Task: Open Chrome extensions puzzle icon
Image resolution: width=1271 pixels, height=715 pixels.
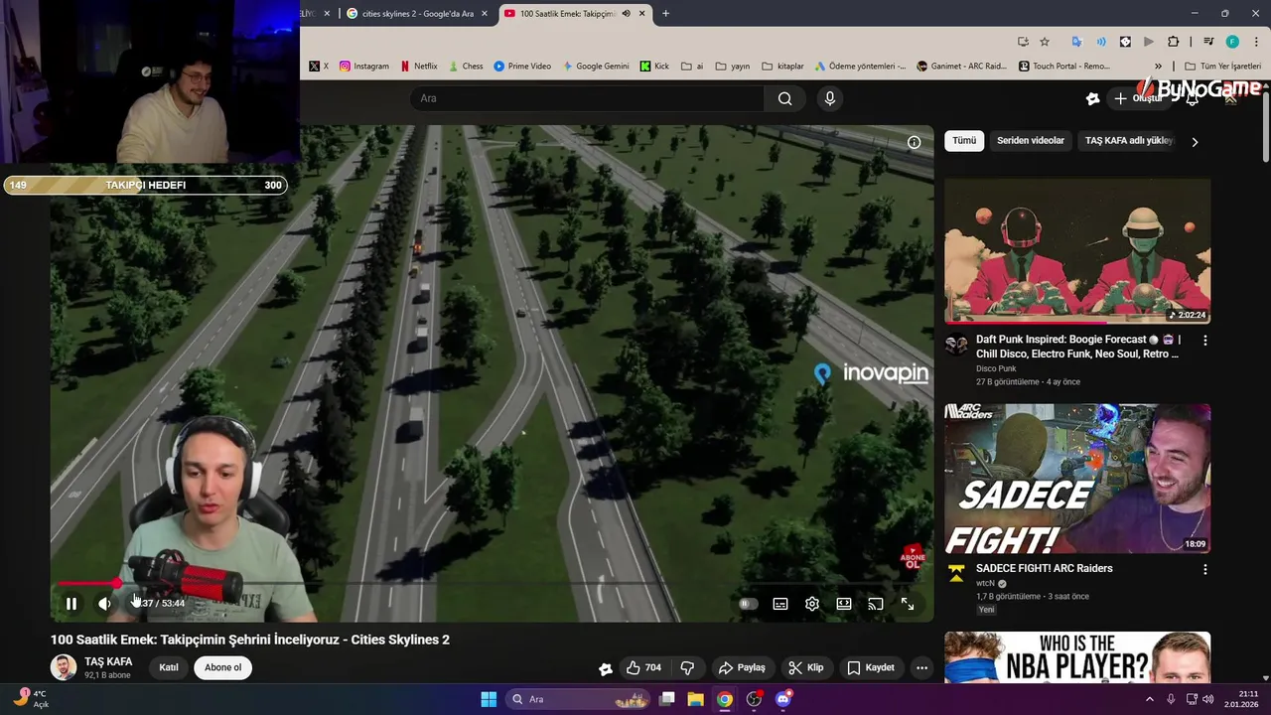Action: click(1173, 42)
